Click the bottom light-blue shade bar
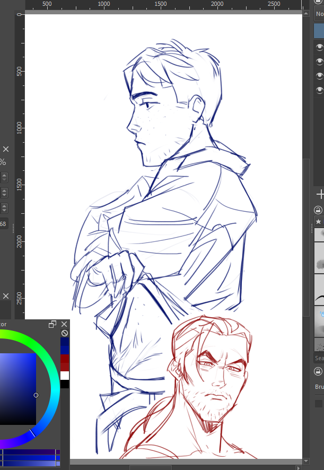The width and height of the screenshot is (324, 470). 30,464
